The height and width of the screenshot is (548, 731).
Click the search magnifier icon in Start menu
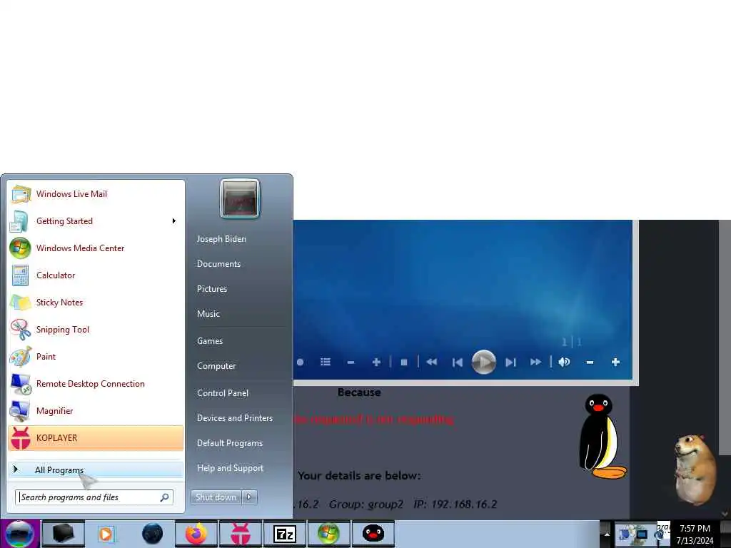(165, 497)
